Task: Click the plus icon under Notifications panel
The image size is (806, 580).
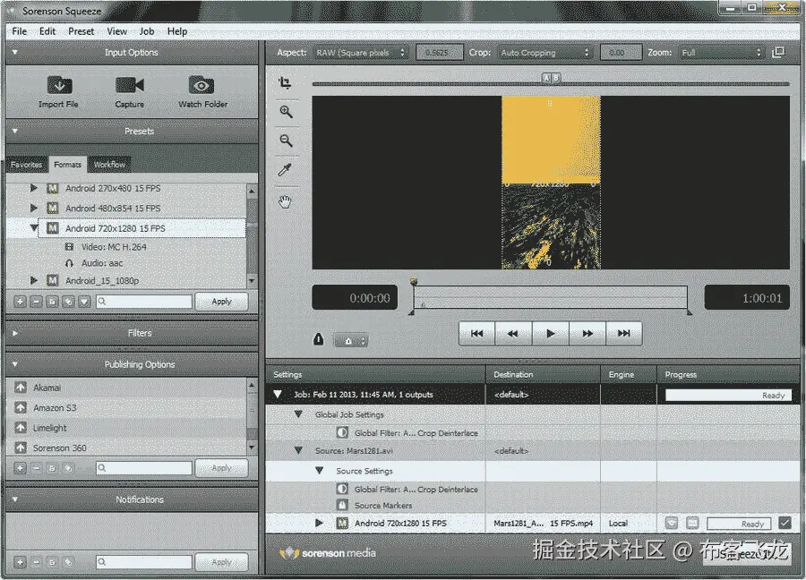Action: pyautogui.click(x=20, y=562)
